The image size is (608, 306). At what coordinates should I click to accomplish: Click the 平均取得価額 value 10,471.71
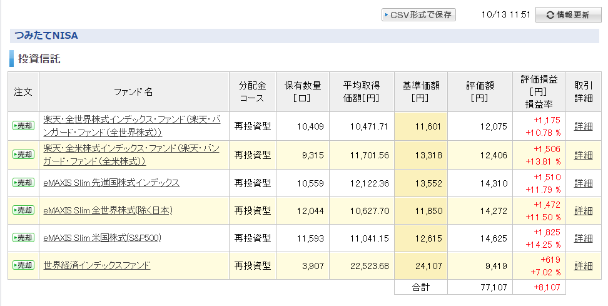[369, 126]
